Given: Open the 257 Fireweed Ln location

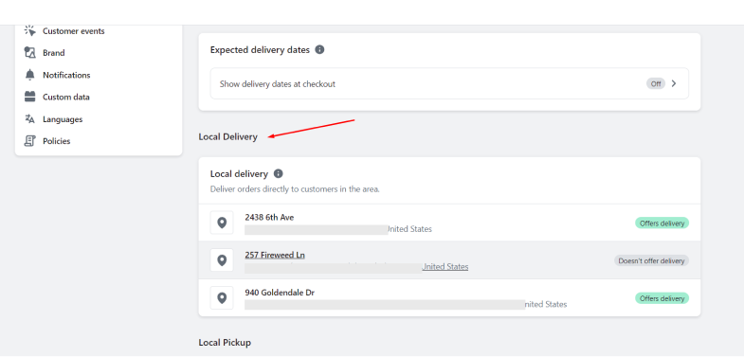Looking at the screenshot, I should point(449,259).
